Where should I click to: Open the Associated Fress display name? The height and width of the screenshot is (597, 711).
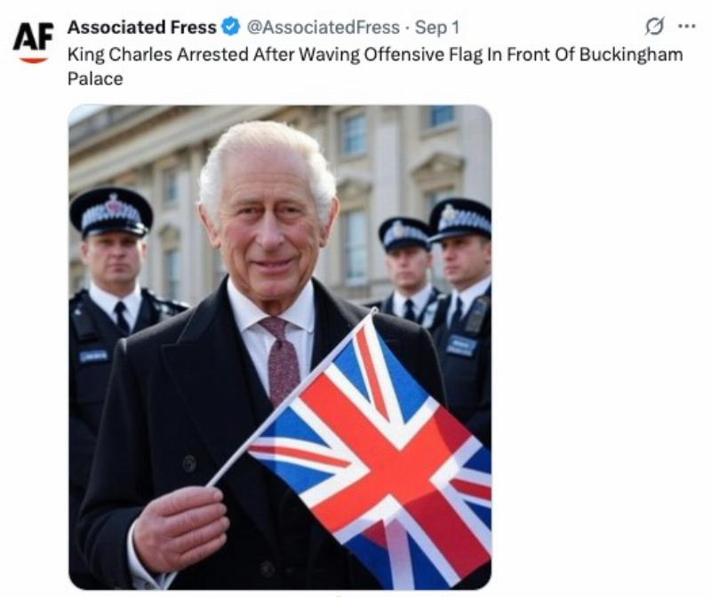142,28
